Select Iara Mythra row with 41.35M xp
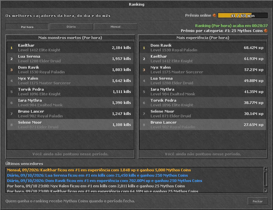The height and width of the screenshot is (210, 273). click(203, 91)
